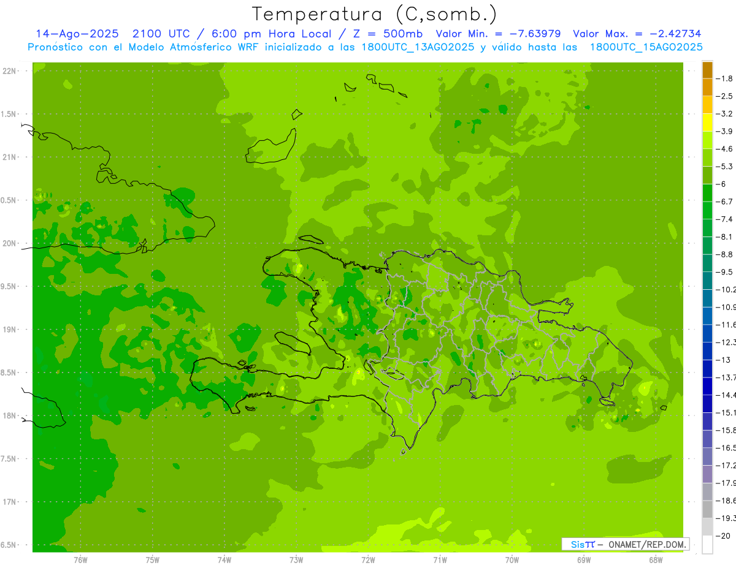
Task: Click the "-9.5" colorbar label
Action: click(725, 272)
